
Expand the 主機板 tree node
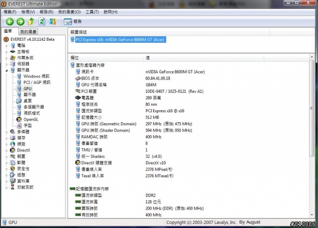(x=6, y=52)
